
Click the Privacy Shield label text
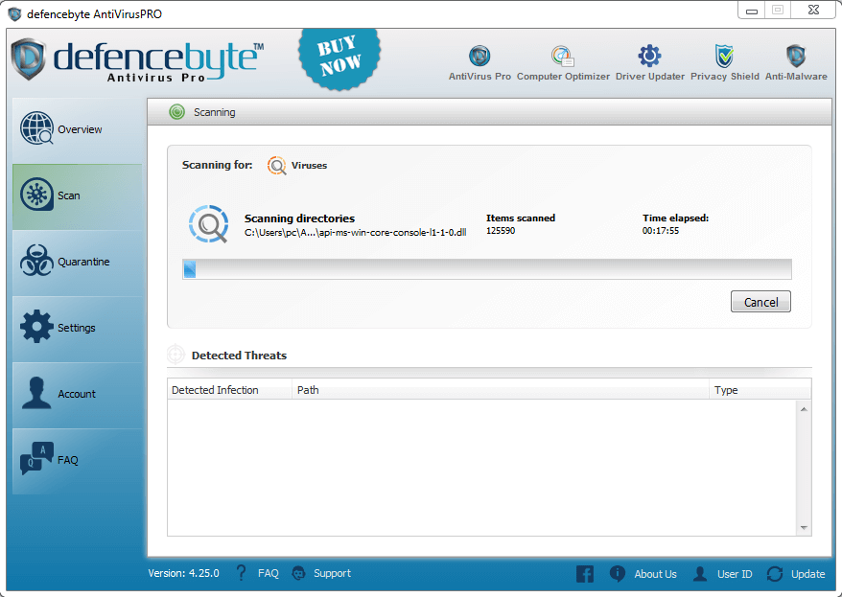(724, 76)
